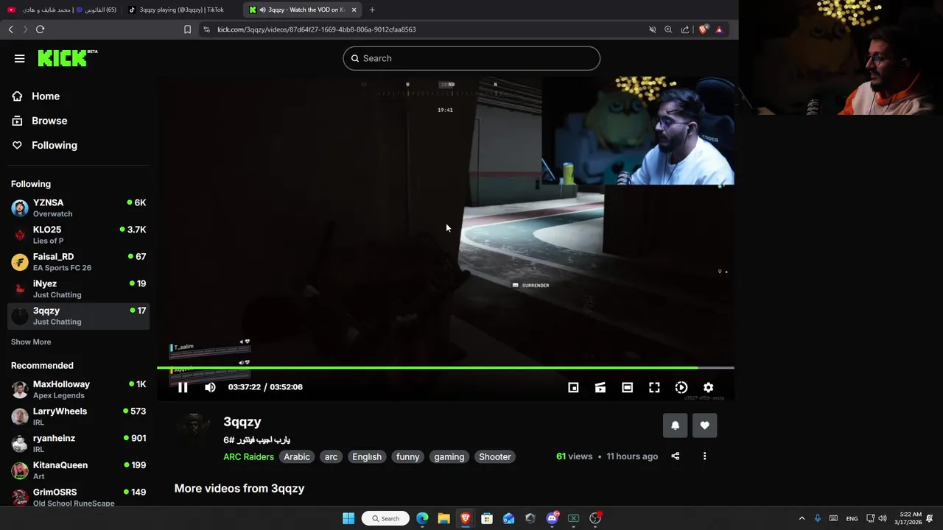Open Microsoft Store from taskbar
Image resolution: width=943 pixels, height=530 pixels.
pyautogui.click(x=487, y=518)
